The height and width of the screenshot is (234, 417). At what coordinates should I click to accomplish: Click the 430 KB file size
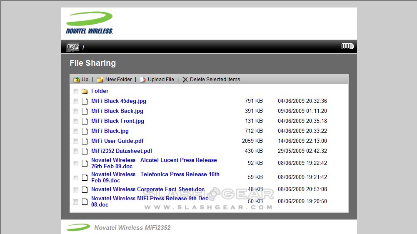(254, 151)
